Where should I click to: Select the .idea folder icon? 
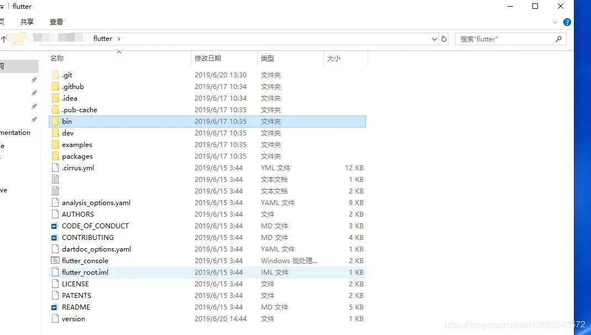(55, 98)
